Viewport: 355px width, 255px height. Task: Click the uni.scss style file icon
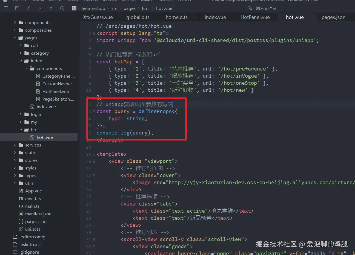pos(21,229)
